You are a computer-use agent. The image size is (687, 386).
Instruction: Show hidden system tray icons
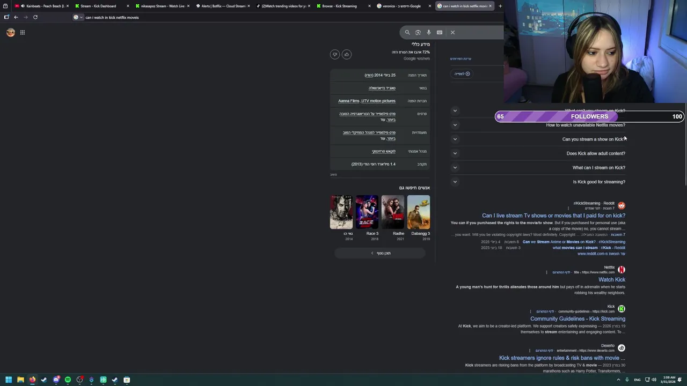pos(618,380)
